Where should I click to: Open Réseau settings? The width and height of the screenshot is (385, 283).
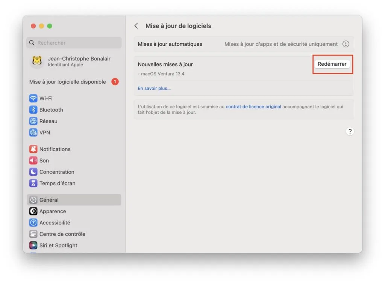(33, 121)
